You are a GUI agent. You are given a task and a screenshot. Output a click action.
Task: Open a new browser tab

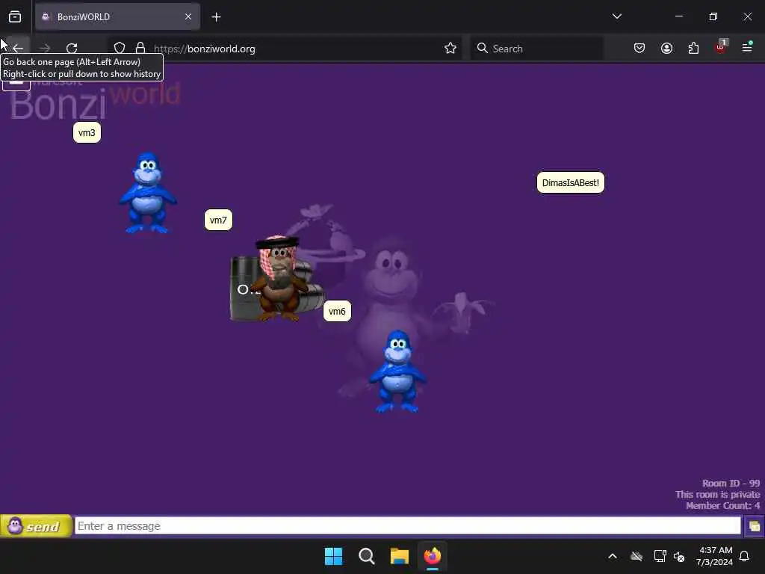(x=216, y=17)
